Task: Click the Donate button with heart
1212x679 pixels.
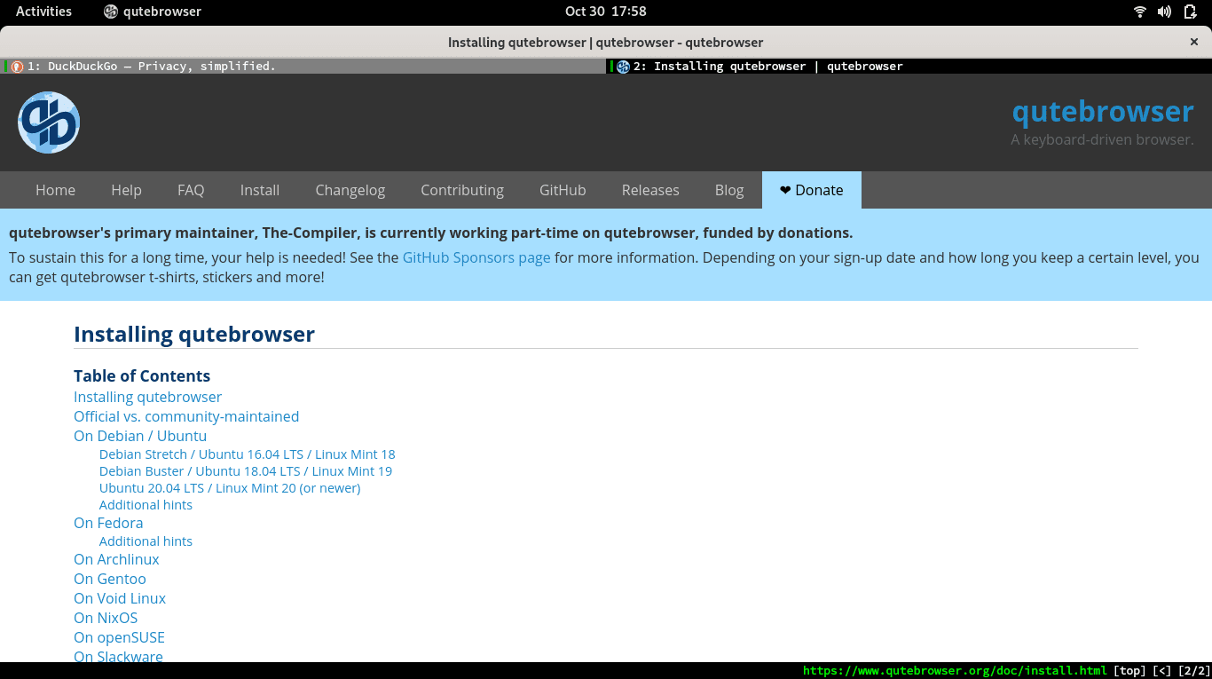Action: point(812,190)
